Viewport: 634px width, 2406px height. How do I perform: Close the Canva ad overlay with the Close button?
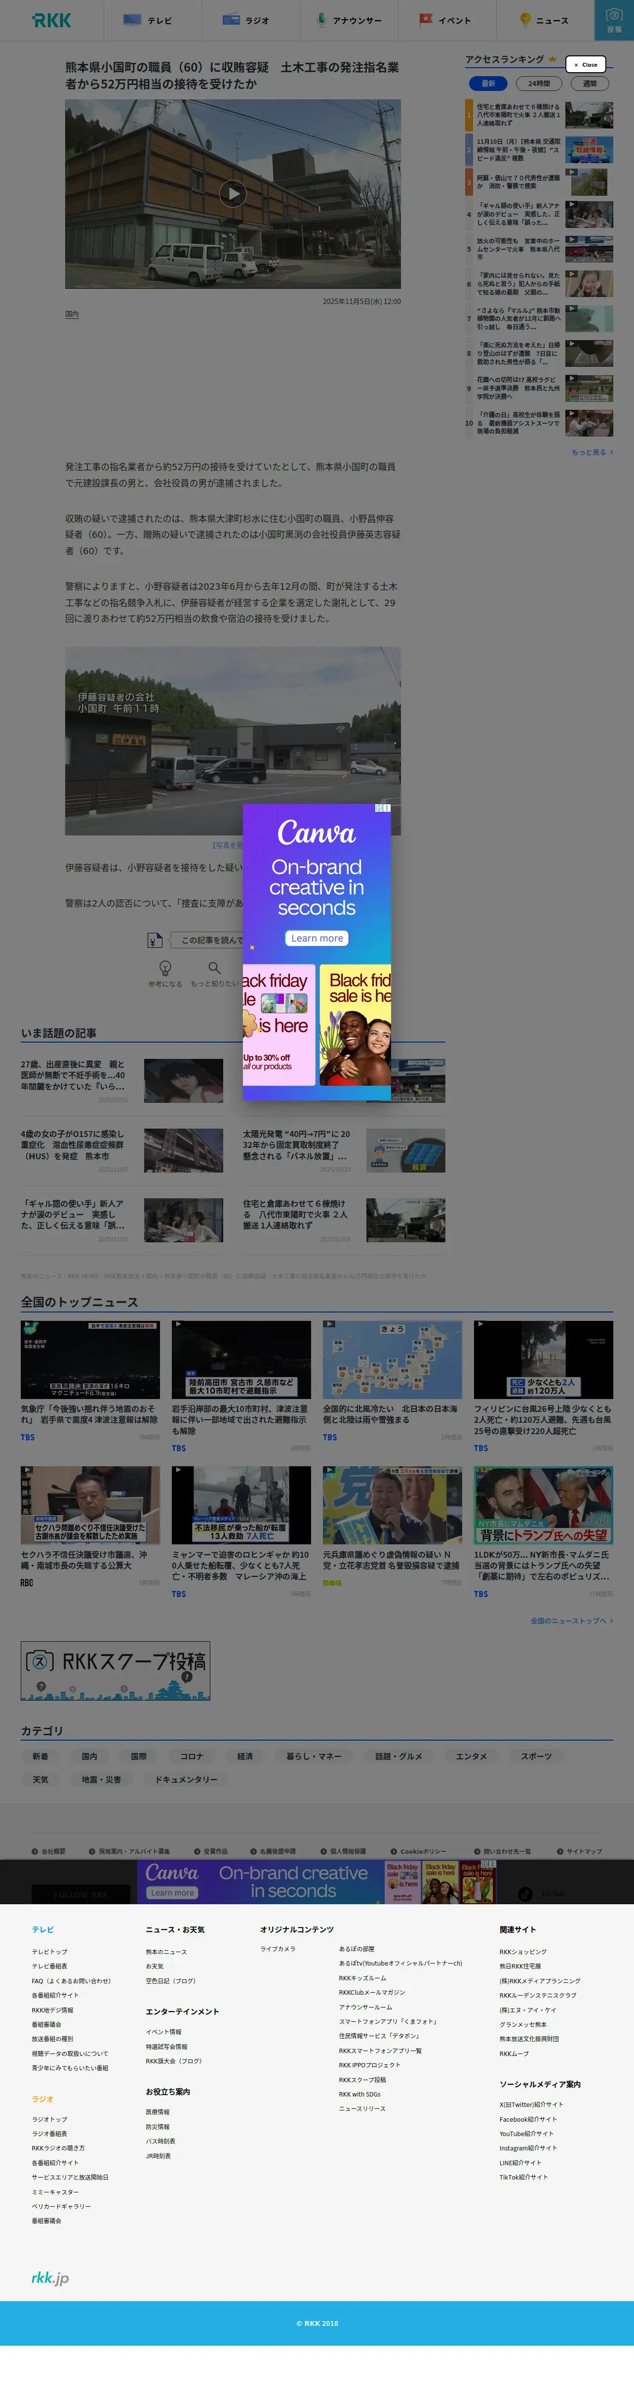coord(586,64)
